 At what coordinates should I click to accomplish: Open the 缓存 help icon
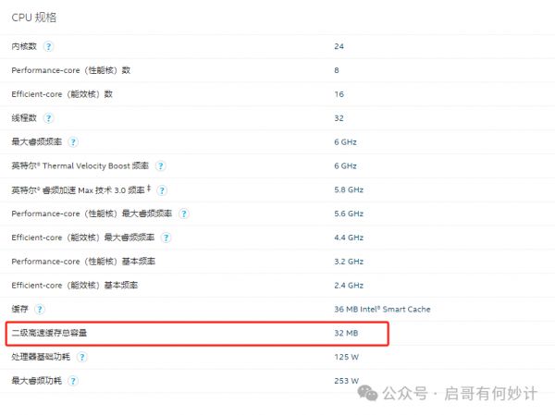click(x=39, y=309)
